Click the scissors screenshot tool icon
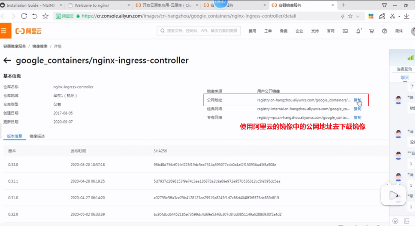The width and height of the screenshot is (415, 226). click(x=392, y=16)
